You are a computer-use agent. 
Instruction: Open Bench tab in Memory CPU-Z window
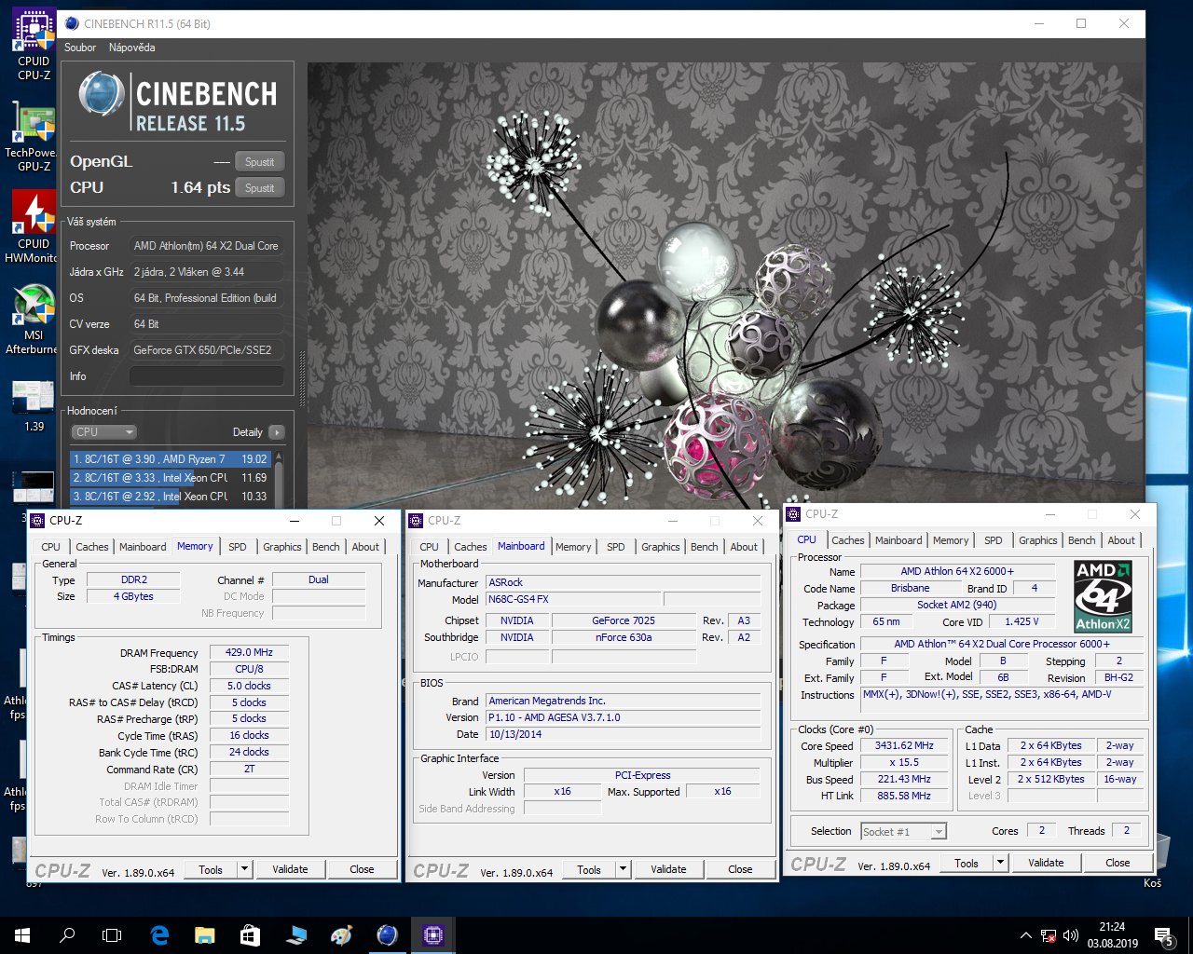[x=325, y=547]
